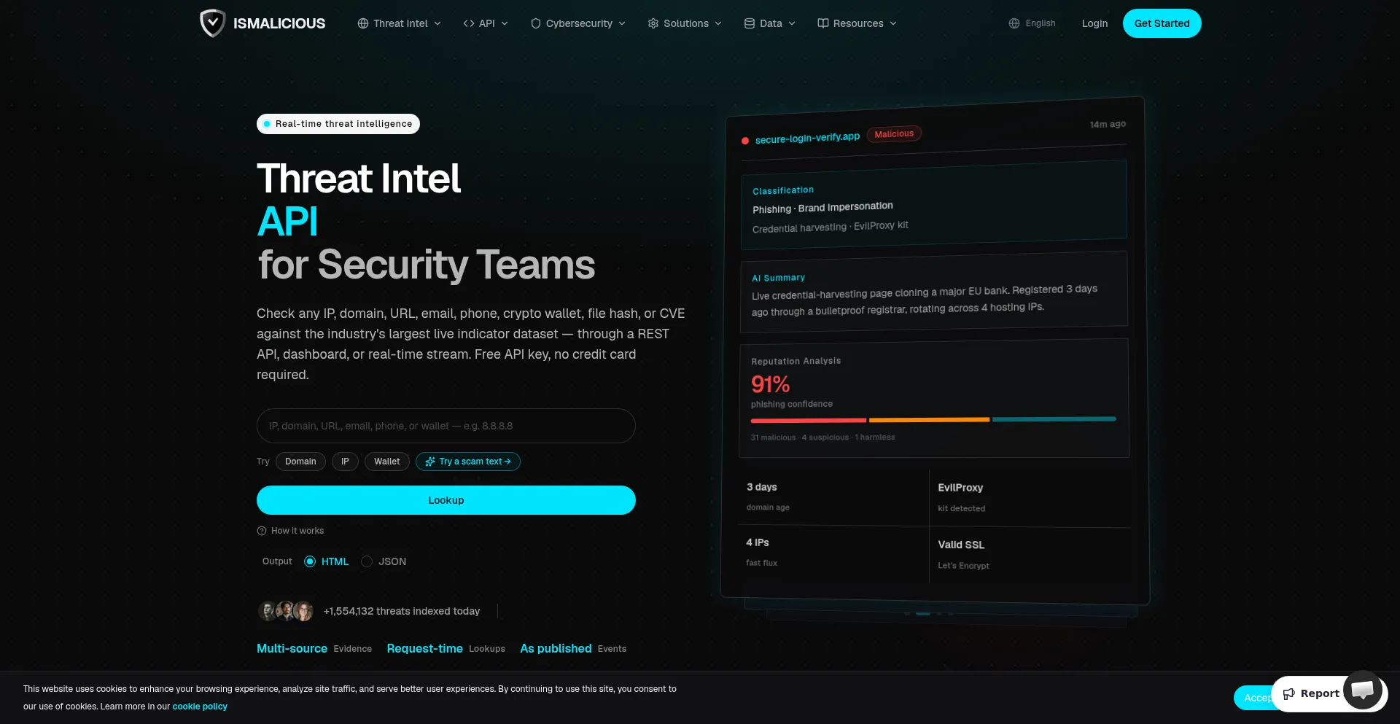Click the ISMALICIOUS brand name
Viewport: 1400px width, 724px height.
279,23
